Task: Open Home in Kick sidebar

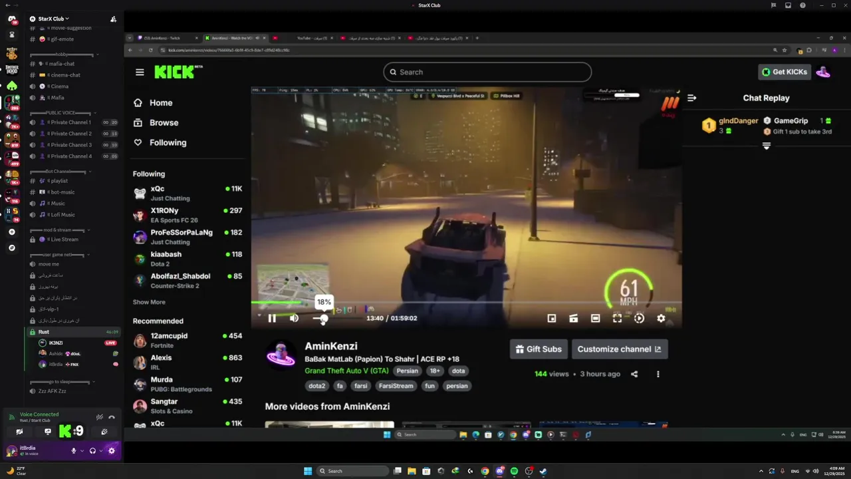Action: coord(154,103)
